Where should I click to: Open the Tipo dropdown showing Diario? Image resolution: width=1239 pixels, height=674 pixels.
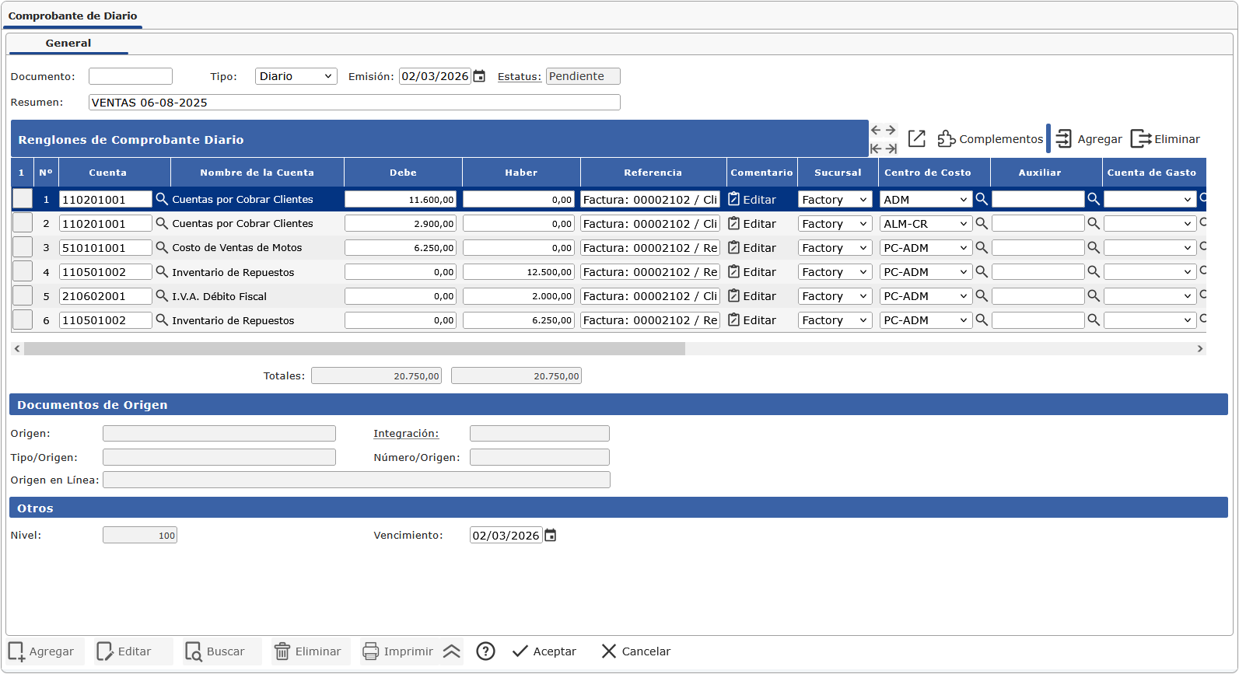click(x=296, y=76)
